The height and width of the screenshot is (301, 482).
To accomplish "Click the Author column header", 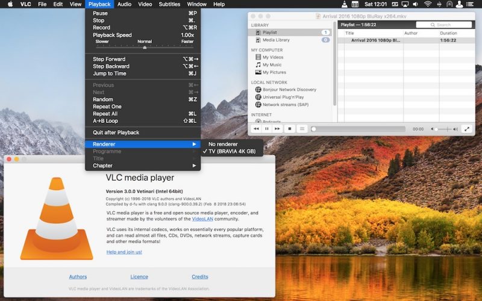I will coord(421,33).
